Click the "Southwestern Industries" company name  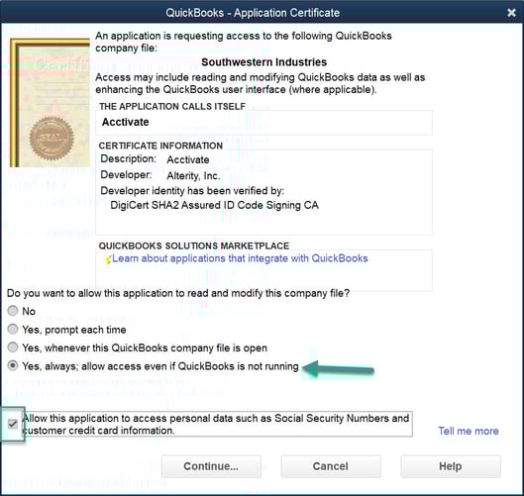(264, 62)
